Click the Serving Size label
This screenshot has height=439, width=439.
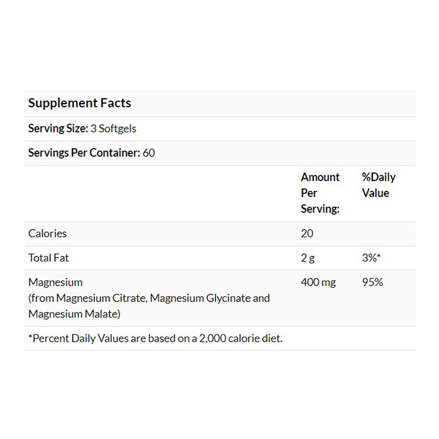click(x=58, y=129)
